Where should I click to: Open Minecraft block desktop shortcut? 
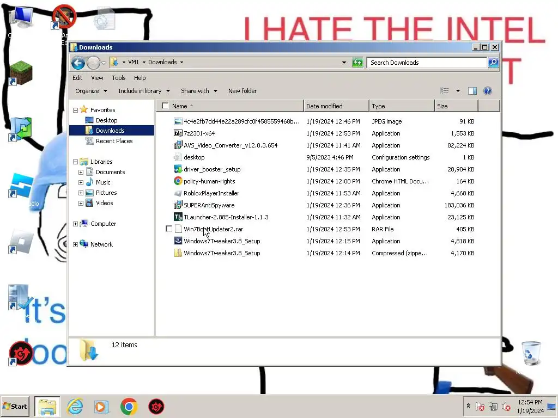pos(21,73)
